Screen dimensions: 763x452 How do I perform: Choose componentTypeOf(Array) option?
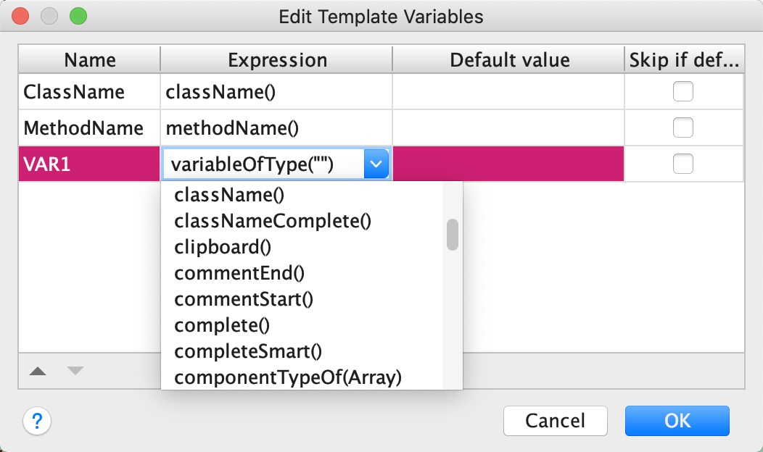click(x=288, y=377)
